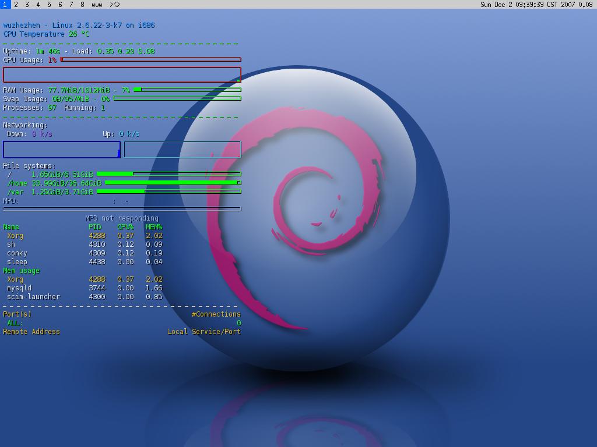Click the MPD playback progress bar
Viewport: 597px width, 447px height.
[x=122, y=209]
